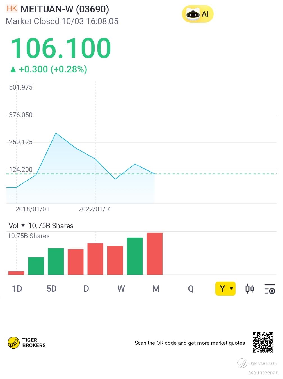The width and height of the screenshot is (283, 379).
Task: Switch chart to candlestick style icon
Action: point(249,289)
